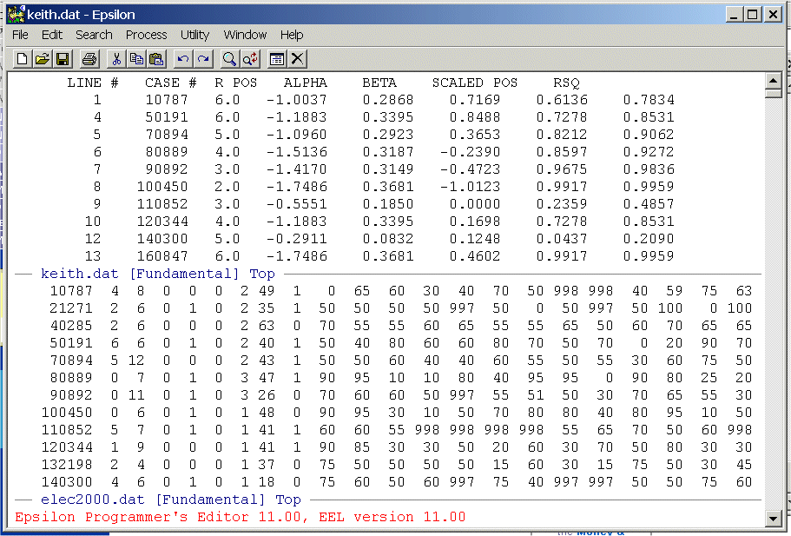Image resolution: width=791 pixels, height=536 pixels.
Task: Cut selection using scissors icon
Action: 116,59
